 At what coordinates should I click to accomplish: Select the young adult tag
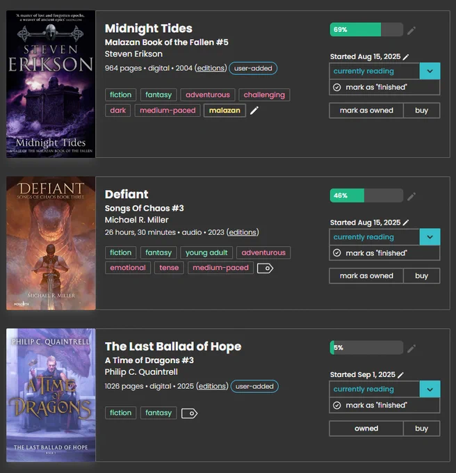206,252
